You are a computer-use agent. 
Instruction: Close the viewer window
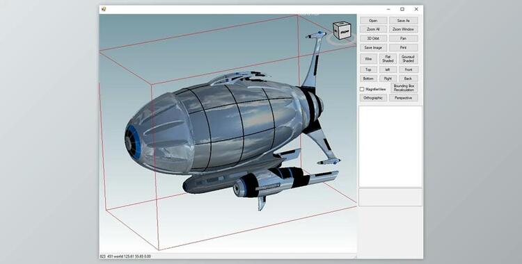[416, 9]
